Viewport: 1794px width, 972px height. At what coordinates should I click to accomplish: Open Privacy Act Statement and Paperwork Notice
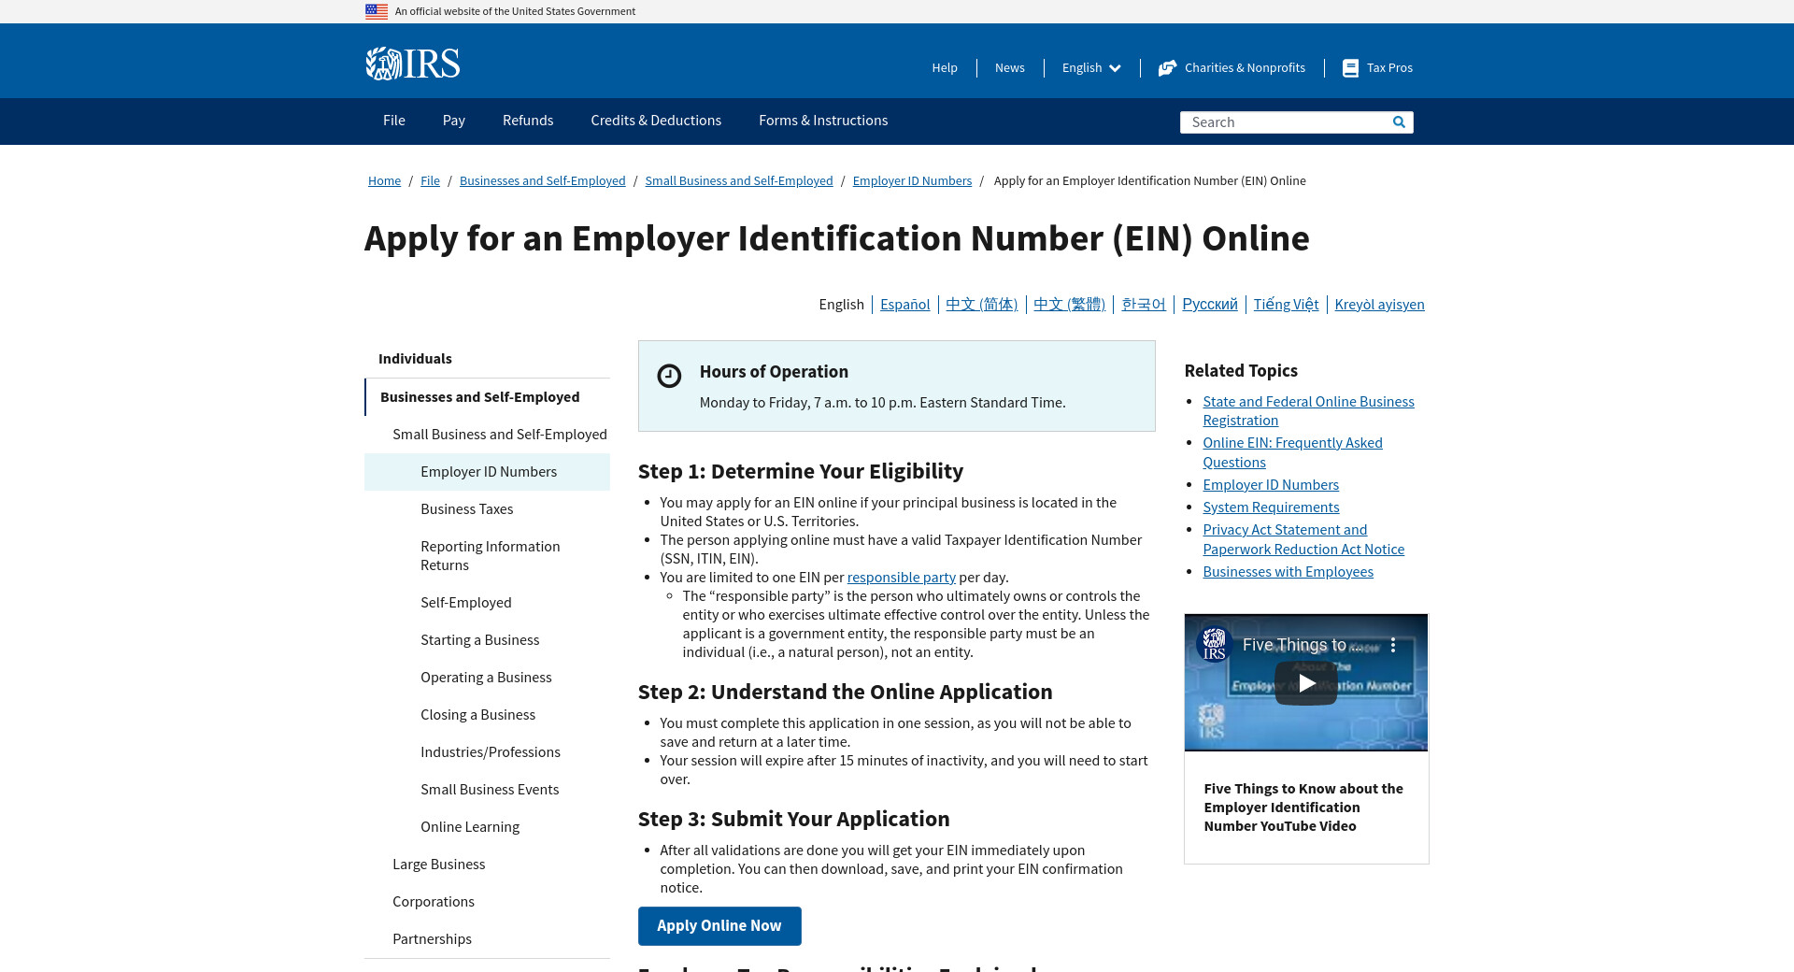(1303, 539)
